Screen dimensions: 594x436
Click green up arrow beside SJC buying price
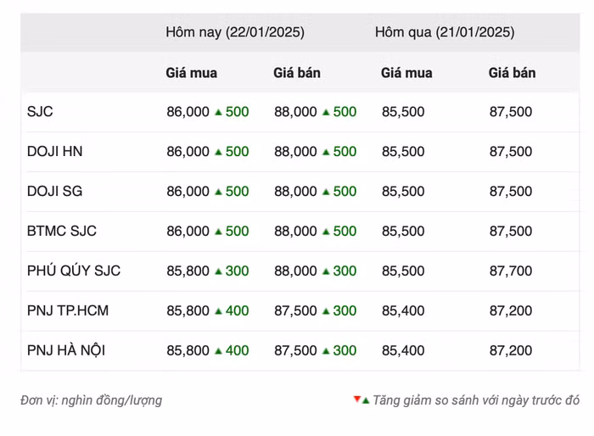(218, 112)
